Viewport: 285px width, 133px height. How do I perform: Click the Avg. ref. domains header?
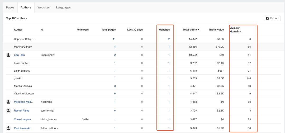235,30
